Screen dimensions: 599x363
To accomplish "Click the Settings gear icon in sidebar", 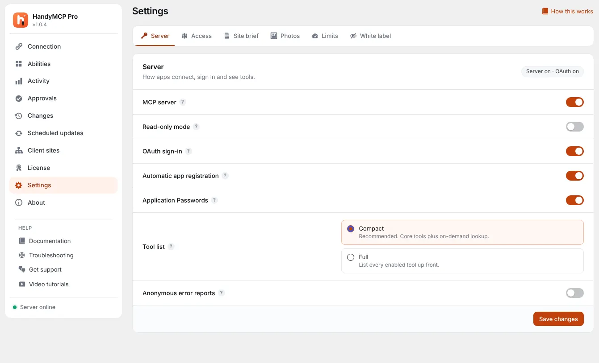I will pyautogui.click(x=19, y=186).
